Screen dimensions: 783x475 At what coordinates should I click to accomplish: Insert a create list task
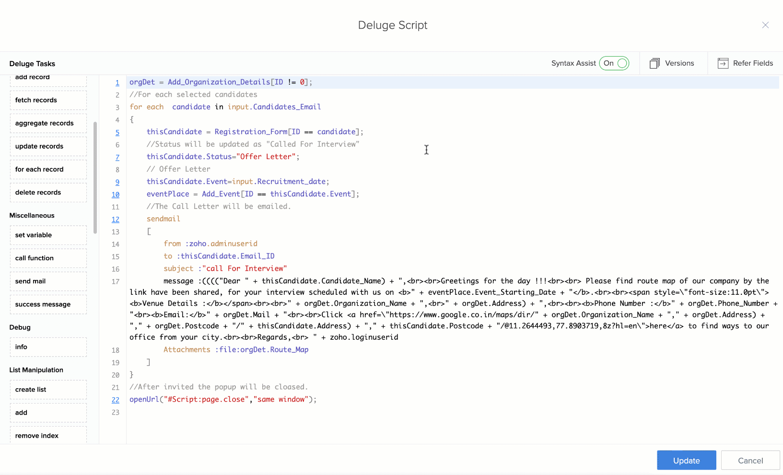tap(48, 389)
